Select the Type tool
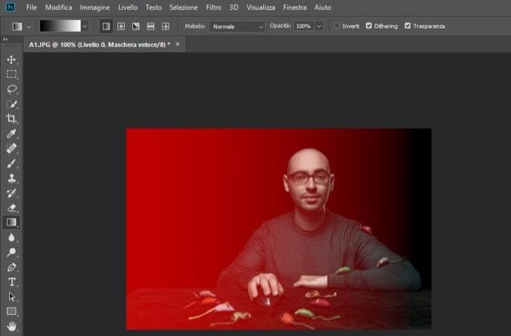The height and width of the screenshot is (336, 511). pyautogui.click(x=12, y=282)
